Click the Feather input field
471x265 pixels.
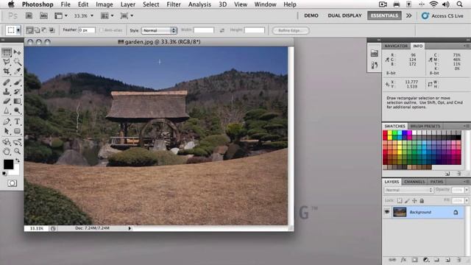pyautogui.click(x=87, y=30)
